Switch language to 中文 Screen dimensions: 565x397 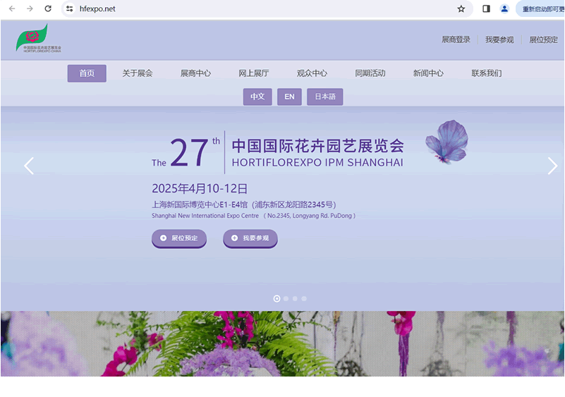point(257,97)
